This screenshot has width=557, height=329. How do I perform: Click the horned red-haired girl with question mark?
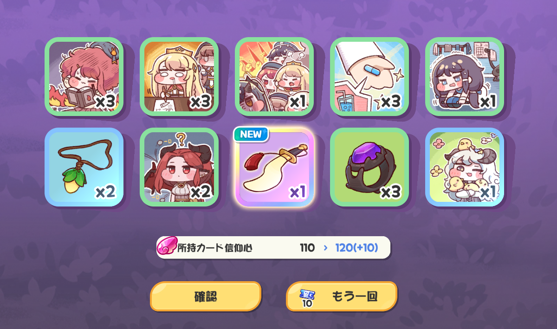(x=179, y=167)
